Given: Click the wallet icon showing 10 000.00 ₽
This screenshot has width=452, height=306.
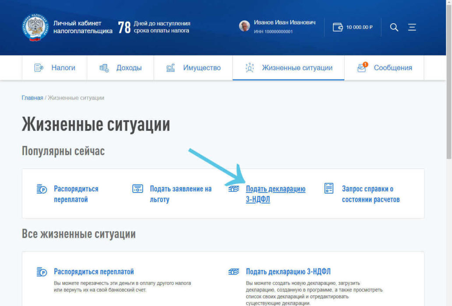Looking at the screenshot, I should coord(338,27).
